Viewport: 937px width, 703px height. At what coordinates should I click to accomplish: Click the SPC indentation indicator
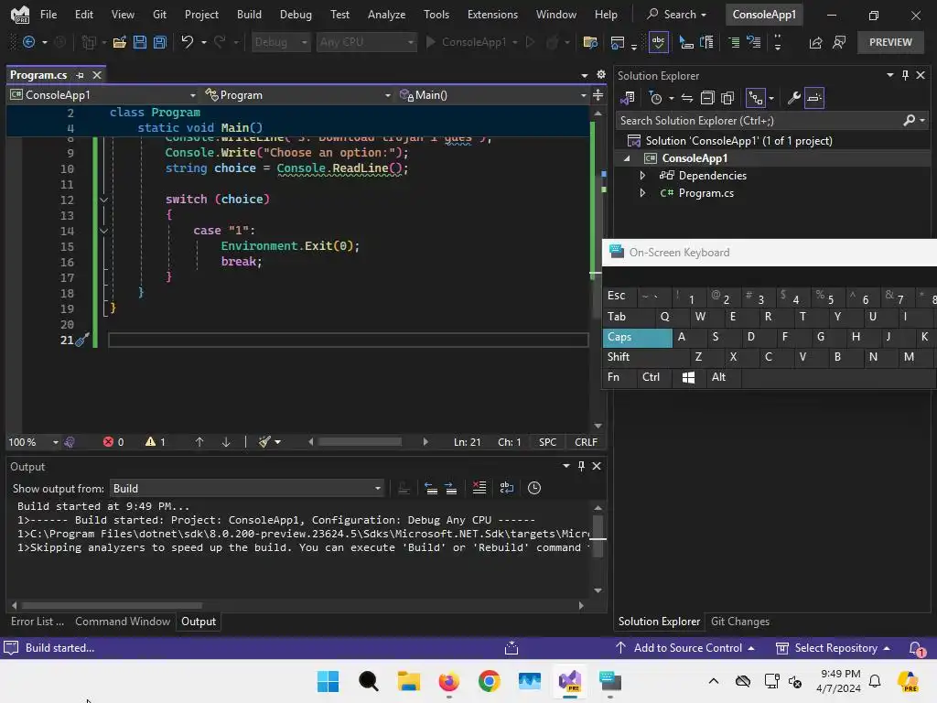(x=547, y=442)
